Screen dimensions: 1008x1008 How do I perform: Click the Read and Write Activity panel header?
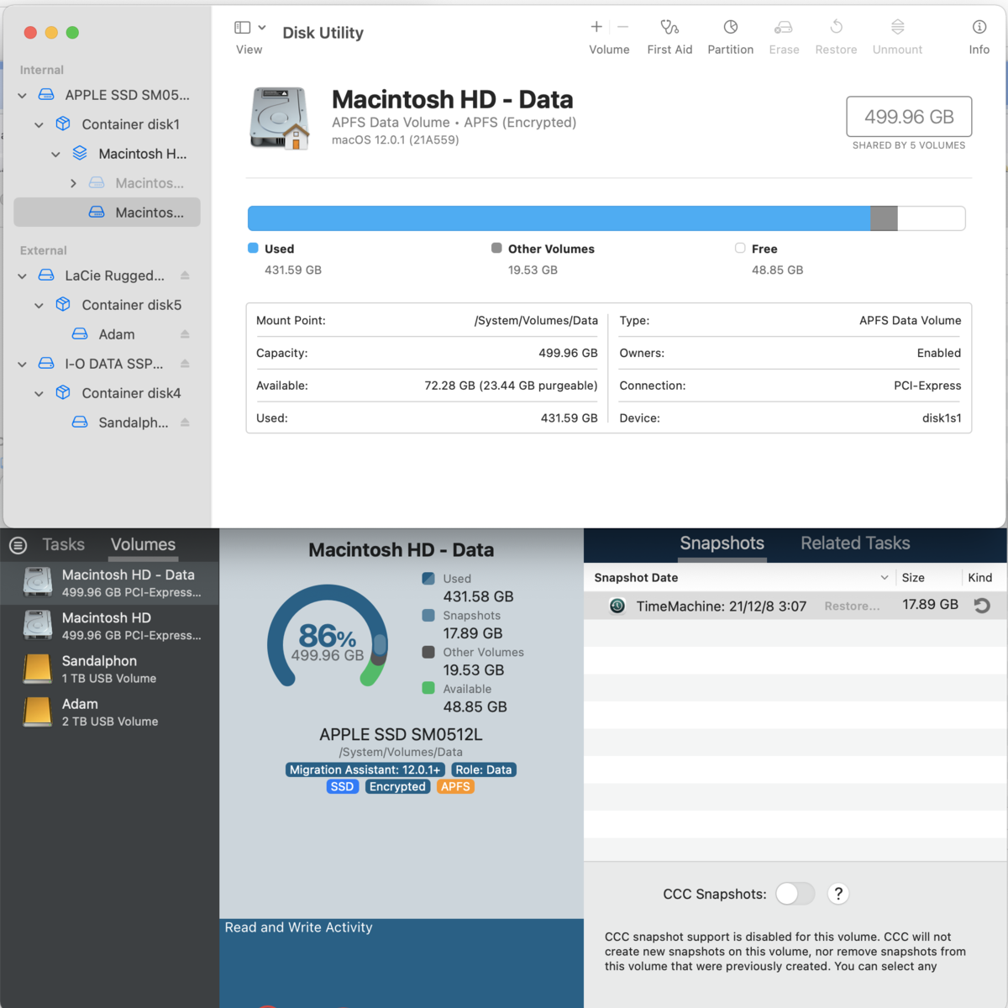pyautogui.click(x=299, y=927)
